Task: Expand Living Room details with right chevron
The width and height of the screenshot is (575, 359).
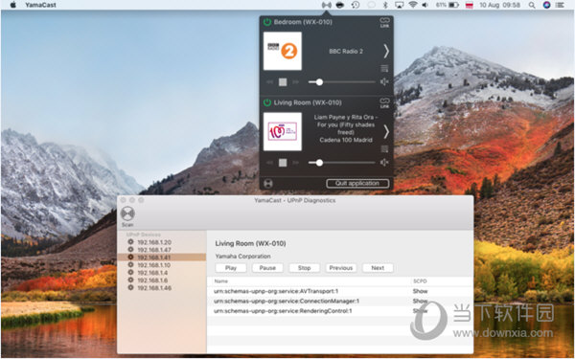Action: point(386,132)
